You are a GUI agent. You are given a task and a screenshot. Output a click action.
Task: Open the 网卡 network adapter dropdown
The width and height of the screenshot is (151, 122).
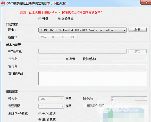pyautogui.click(x=82, y=30)
